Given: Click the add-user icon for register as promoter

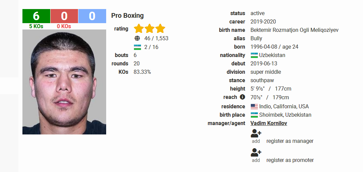Looking at the screenshot, I should pos(256,152).
